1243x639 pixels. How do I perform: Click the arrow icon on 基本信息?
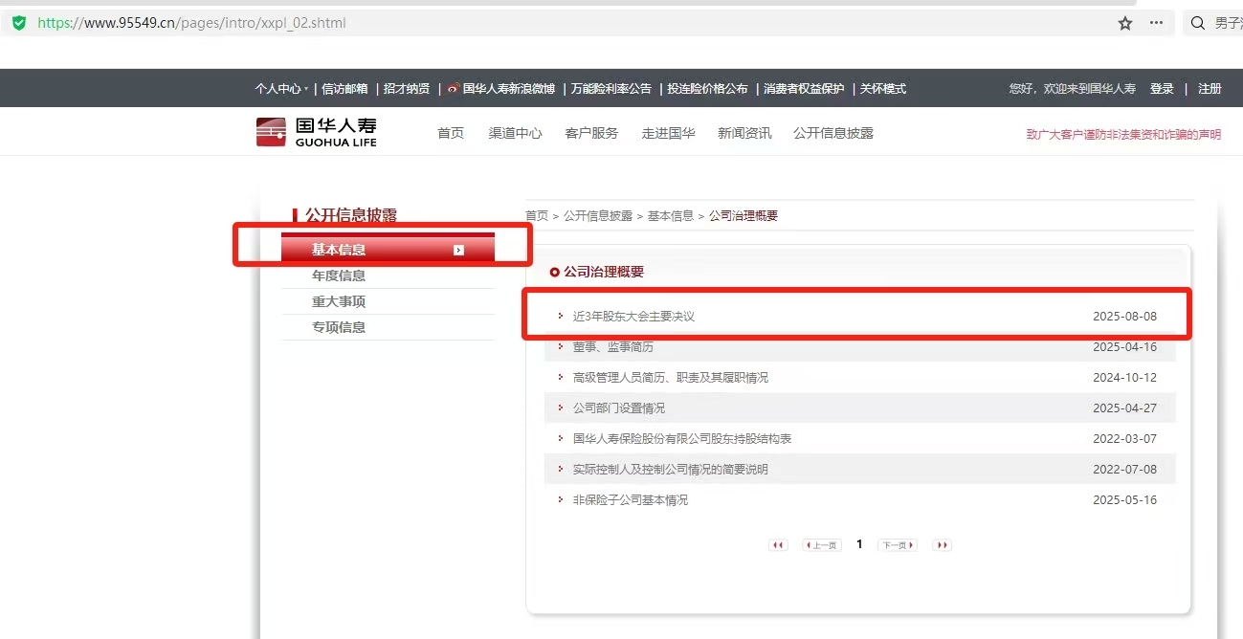click(x=458, y=250)
